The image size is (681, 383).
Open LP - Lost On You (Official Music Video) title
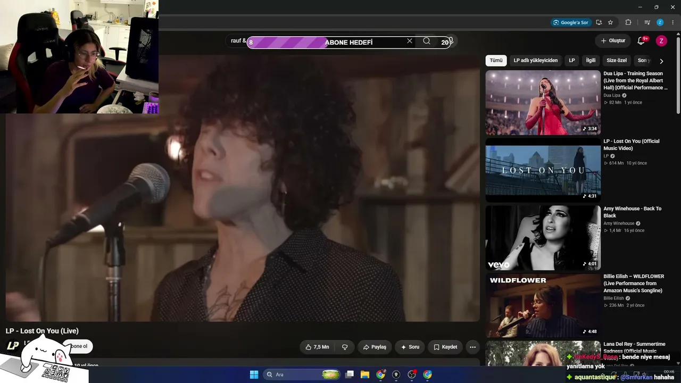pyautogui.click(x=632, y=145)
